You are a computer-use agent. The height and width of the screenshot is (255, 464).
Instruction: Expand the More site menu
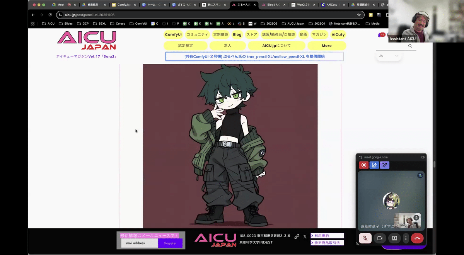[x=327, y=46]
